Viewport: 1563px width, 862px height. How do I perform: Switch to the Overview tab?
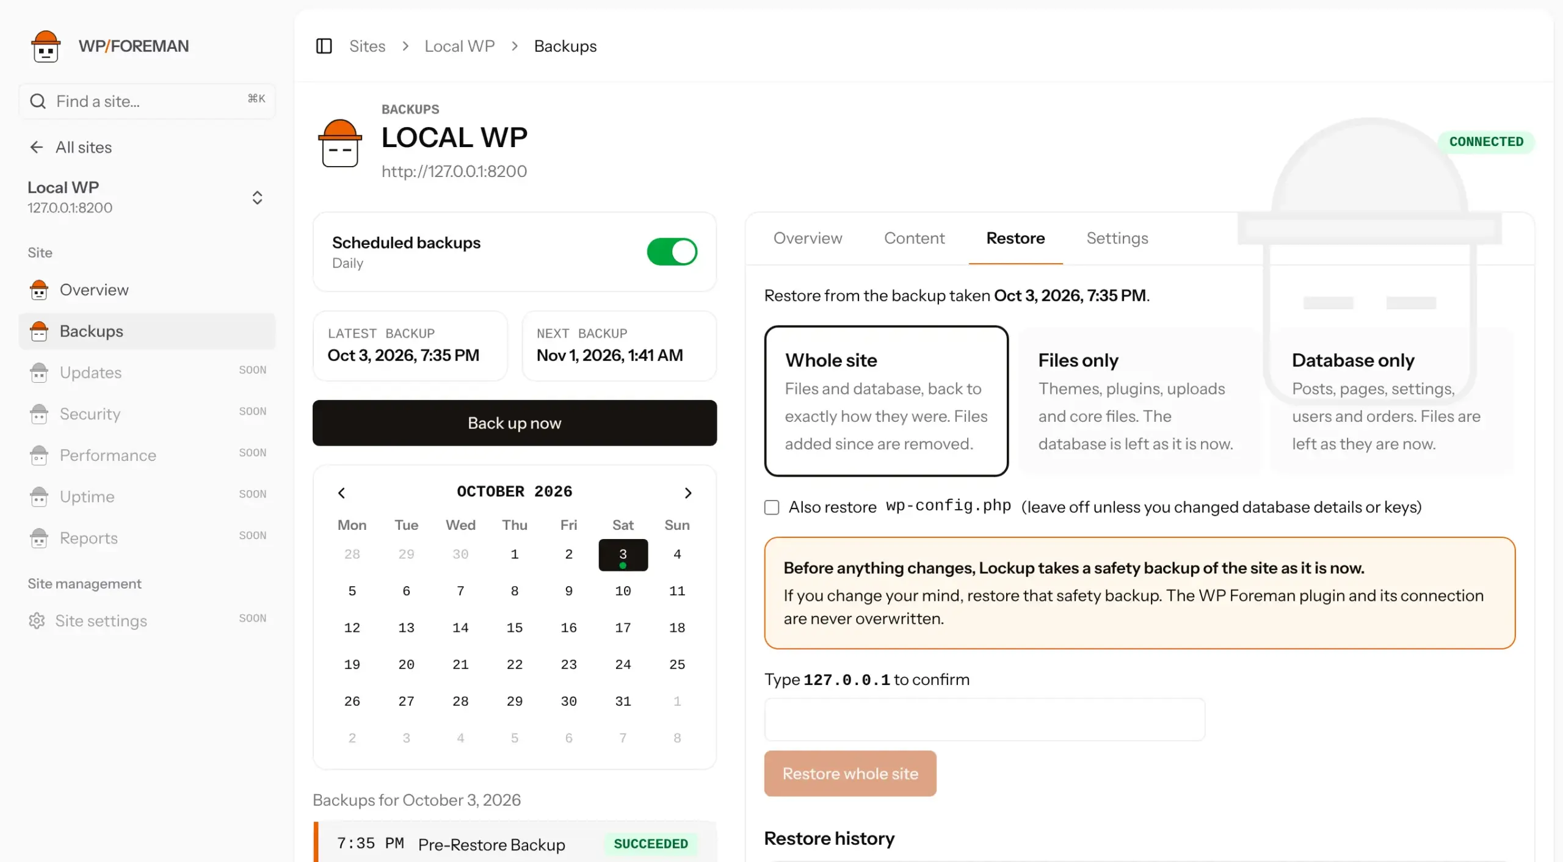pos(808,238)
